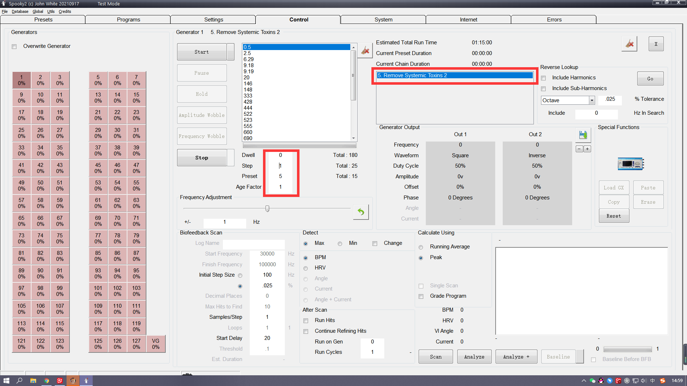Click the green undo arrow for Frequency Adjustment
This screenshot has height=386, width=687.
tap(361, 212)
